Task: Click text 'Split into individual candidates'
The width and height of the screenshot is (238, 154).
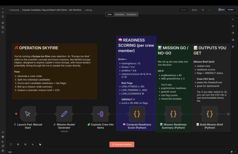Action: (34, 80)
